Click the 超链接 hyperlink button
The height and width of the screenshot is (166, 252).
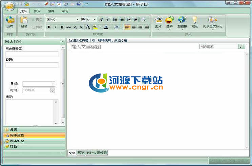(x=182, y=23)
